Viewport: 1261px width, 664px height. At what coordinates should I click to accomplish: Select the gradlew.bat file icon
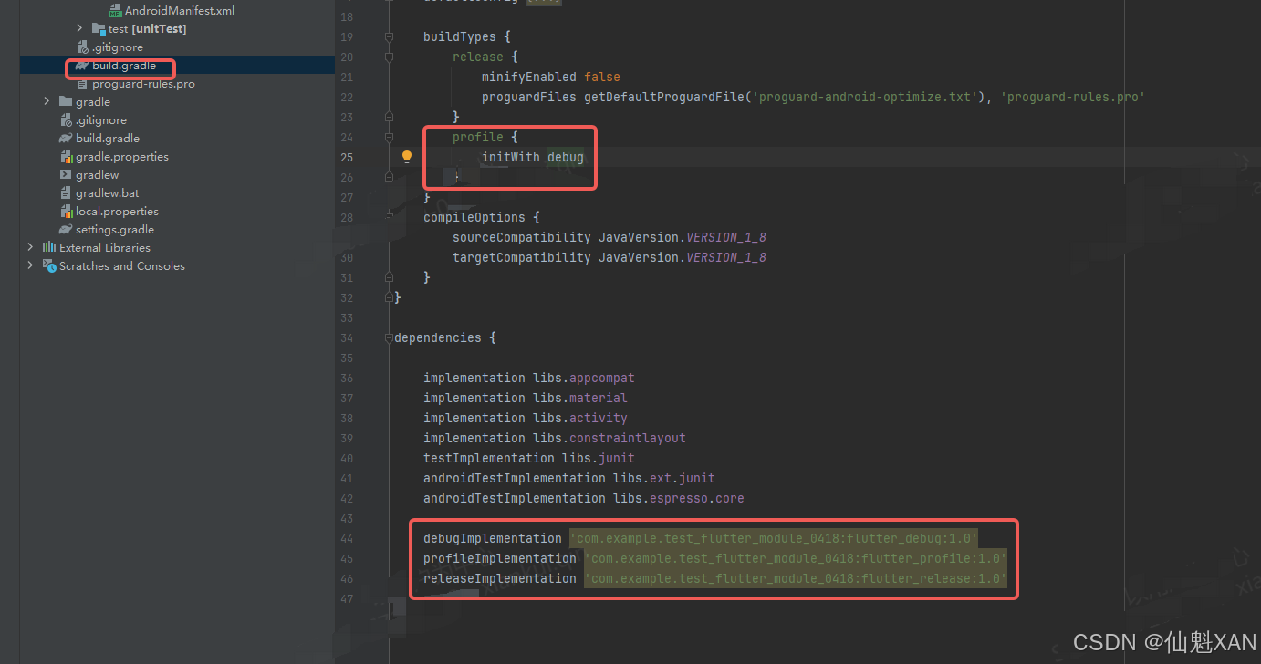pos(66,193)
